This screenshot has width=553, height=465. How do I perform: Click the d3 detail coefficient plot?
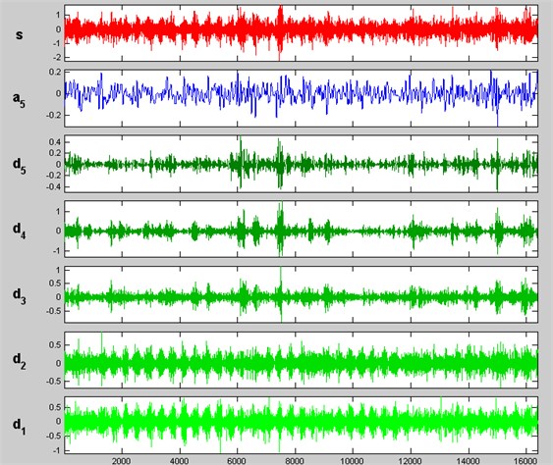coord(301,294)
